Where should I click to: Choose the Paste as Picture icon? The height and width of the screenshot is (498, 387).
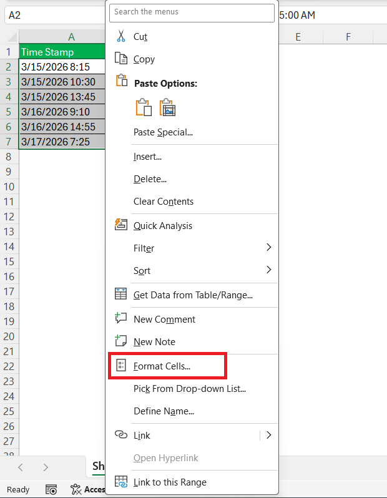[168, 107]
